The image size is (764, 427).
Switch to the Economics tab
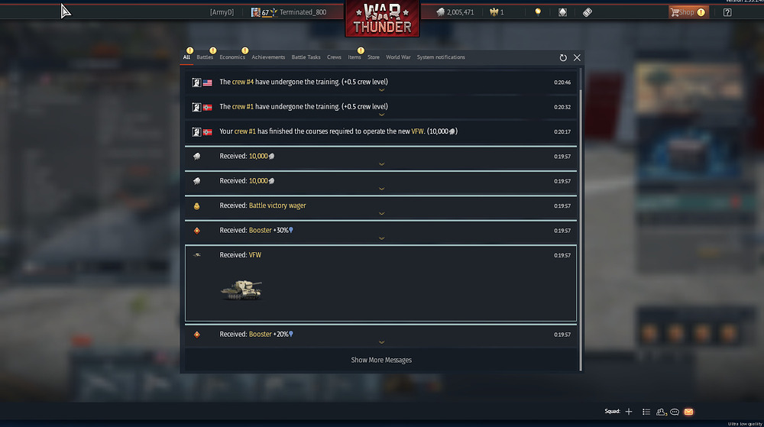click(x=232, y=57)
